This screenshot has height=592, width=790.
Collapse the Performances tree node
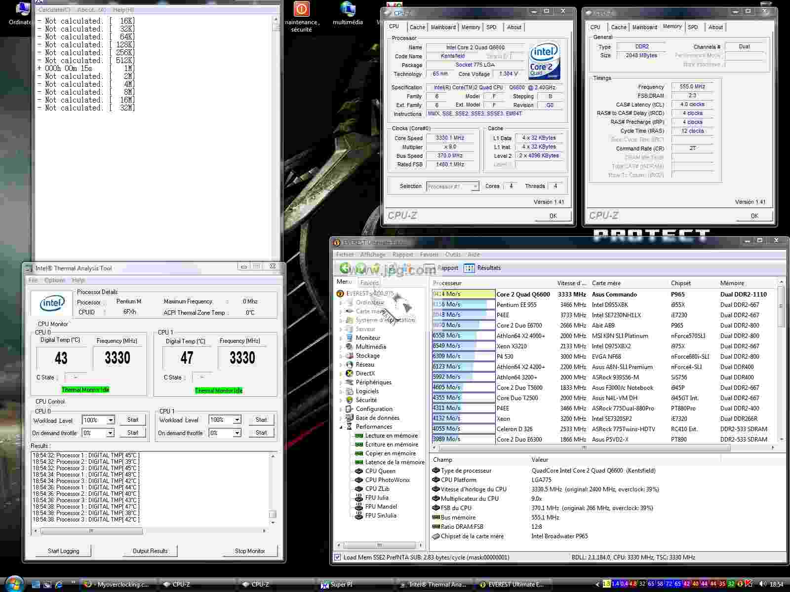341,427
